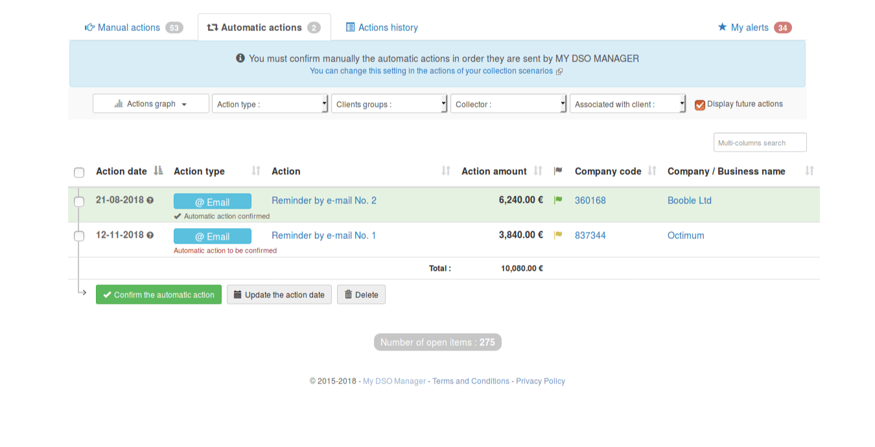Open the Booble Ltd company link
The image size is (875, 447).
pyautogui.click(x=689, y=201)
